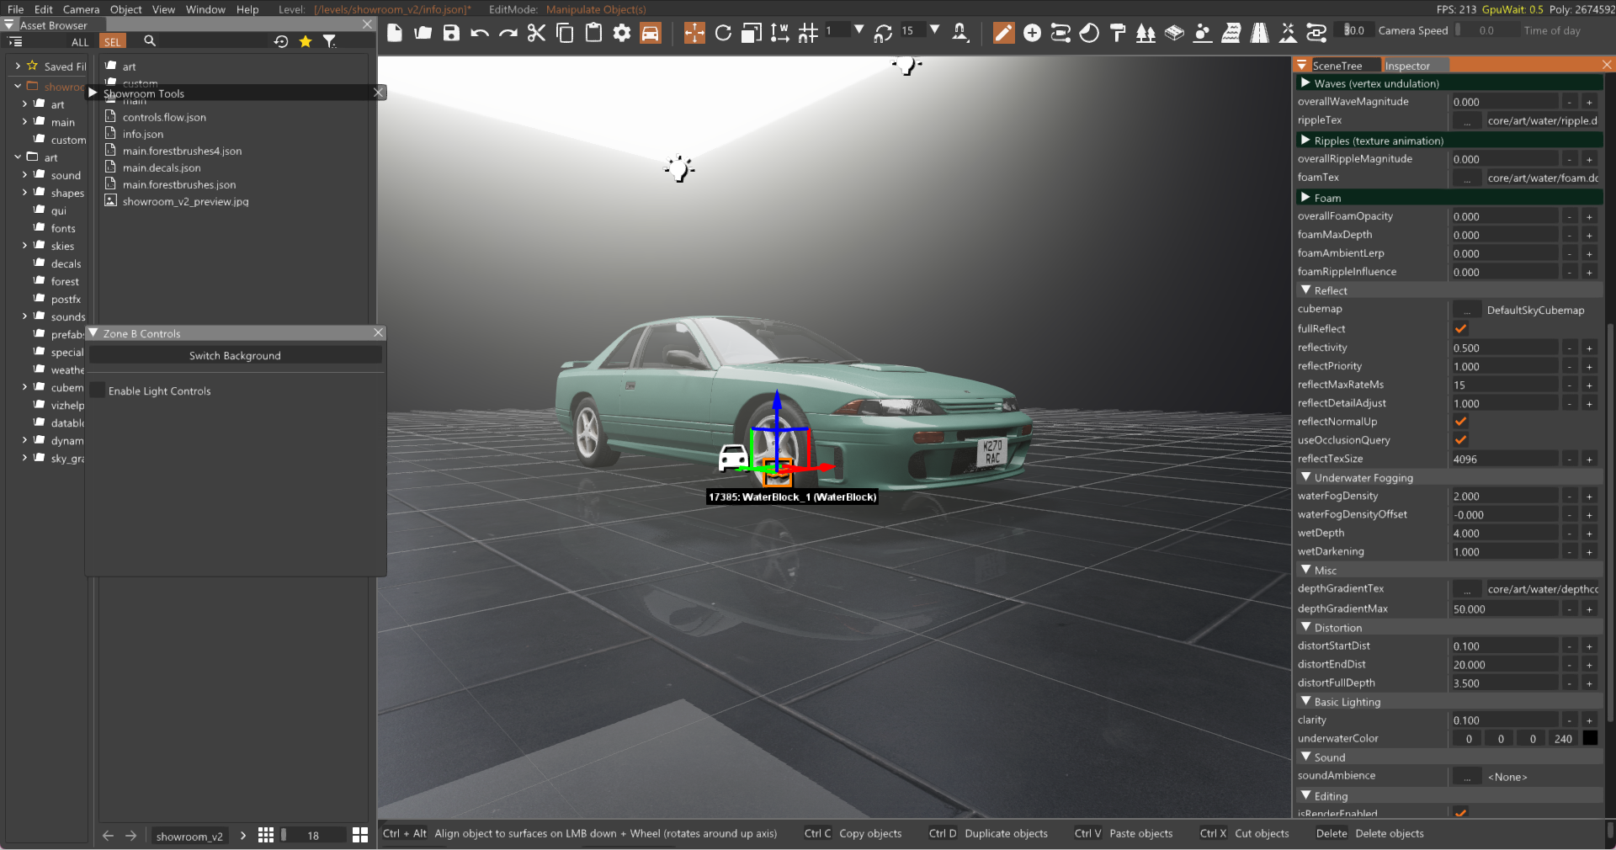Open the Camera menu

click(81, 9)
